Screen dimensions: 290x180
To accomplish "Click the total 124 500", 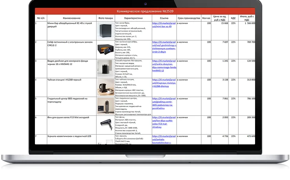I will point(251,61).
